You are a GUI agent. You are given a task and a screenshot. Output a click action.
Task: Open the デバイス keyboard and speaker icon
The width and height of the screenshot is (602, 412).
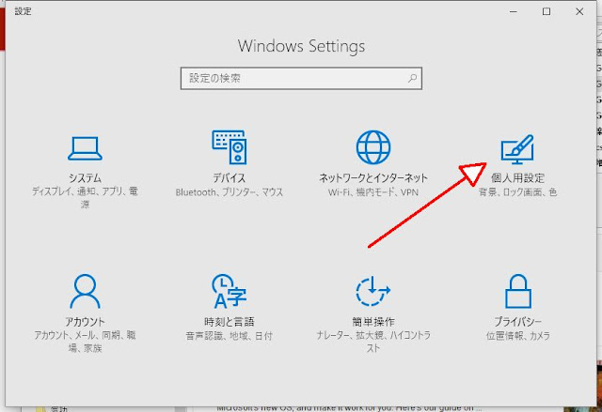pos(230,147)
